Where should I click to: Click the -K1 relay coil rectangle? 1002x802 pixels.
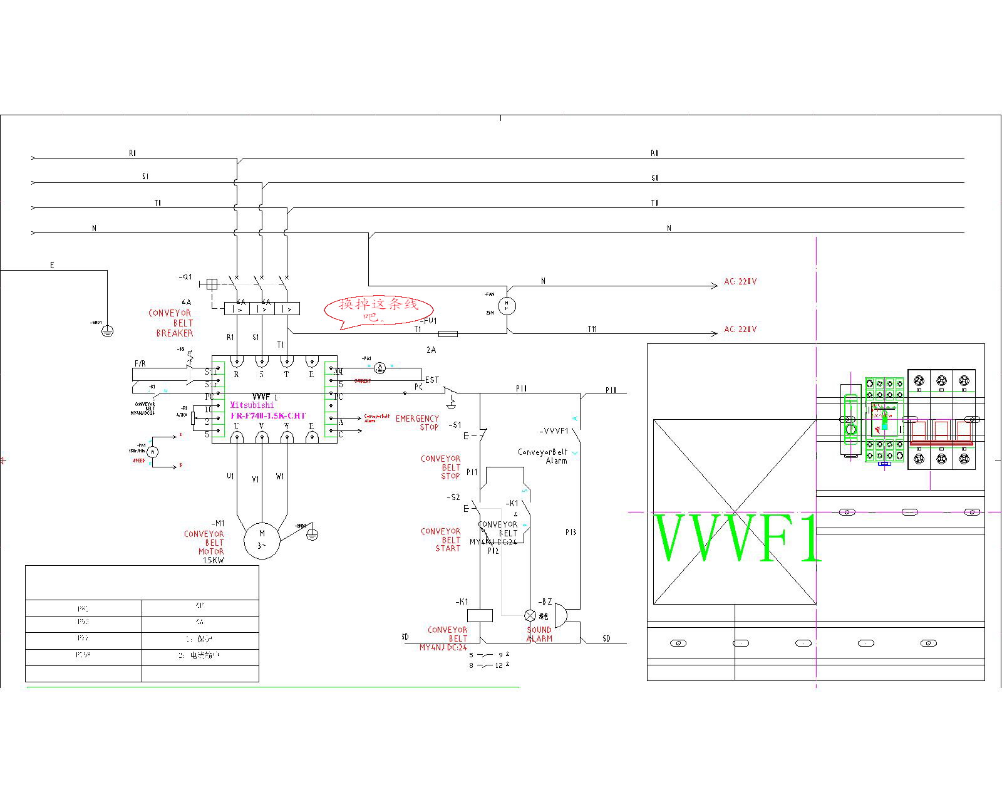pos(480,615)
